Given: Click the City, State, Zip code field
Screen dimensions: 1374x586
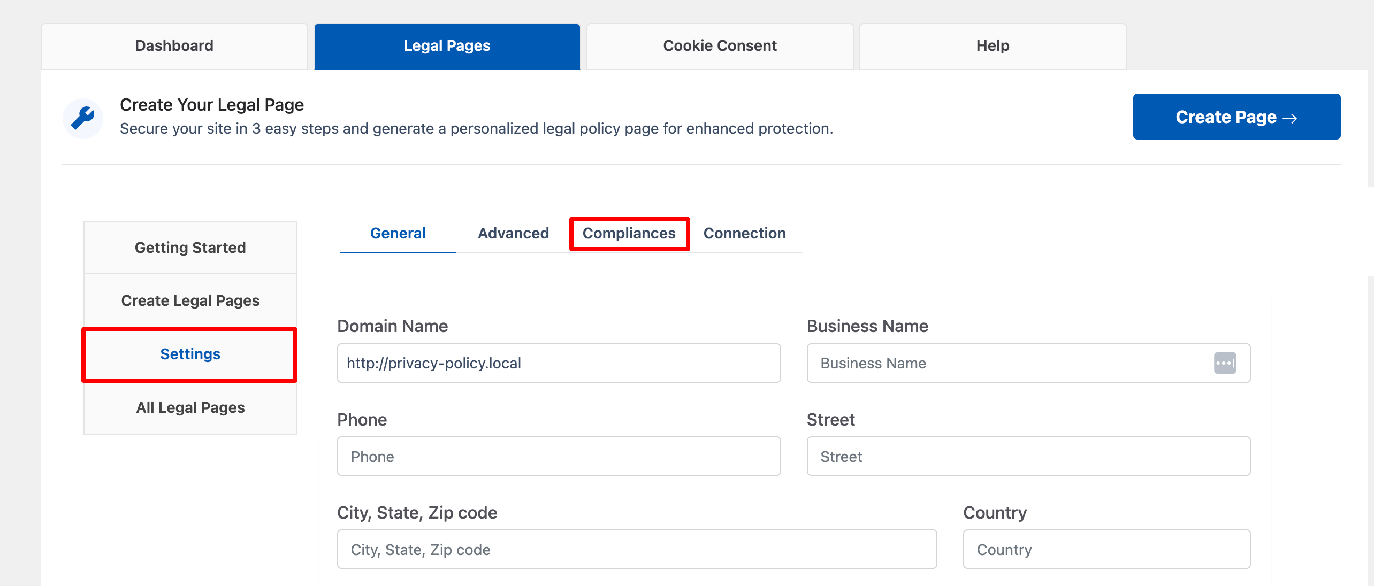Looking at the screenshot, I should click(637, 549).
